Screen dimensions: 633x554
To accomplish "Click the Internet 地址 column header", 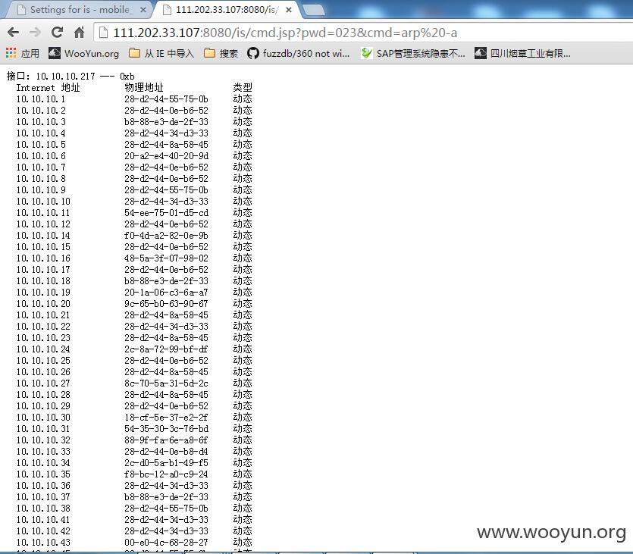I will pos(48,88).
